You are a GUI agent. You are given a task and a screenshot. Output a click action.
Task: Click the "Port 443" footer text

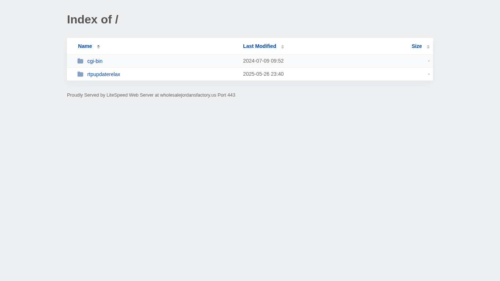click(x=227, y=95)
